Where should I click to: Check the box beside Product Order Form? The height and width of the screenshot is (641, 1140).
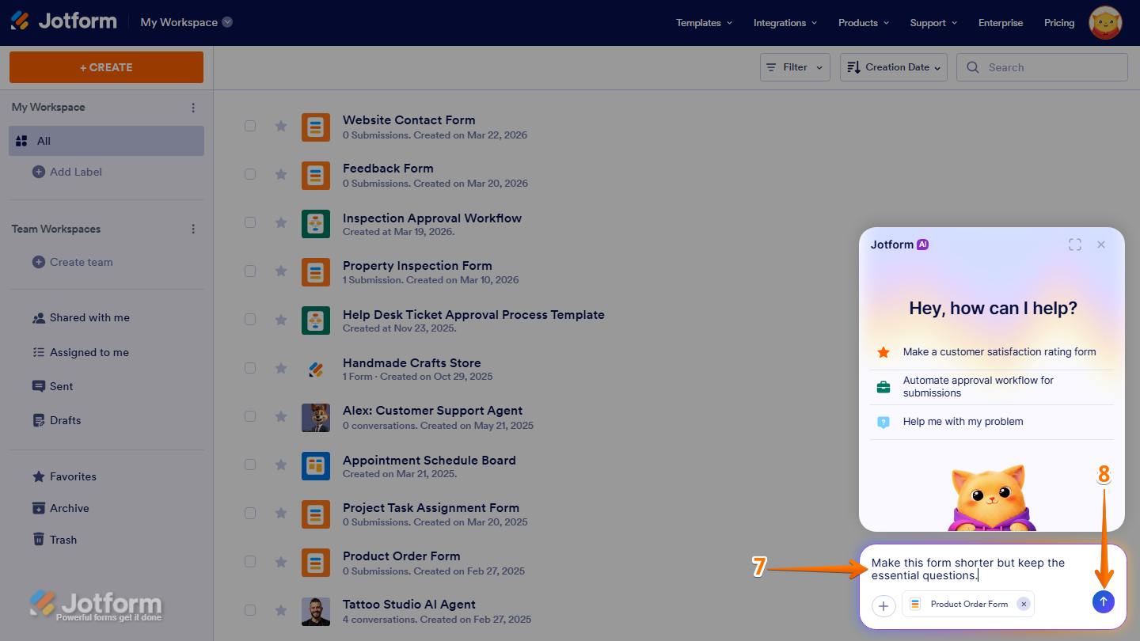pos(250,561)
